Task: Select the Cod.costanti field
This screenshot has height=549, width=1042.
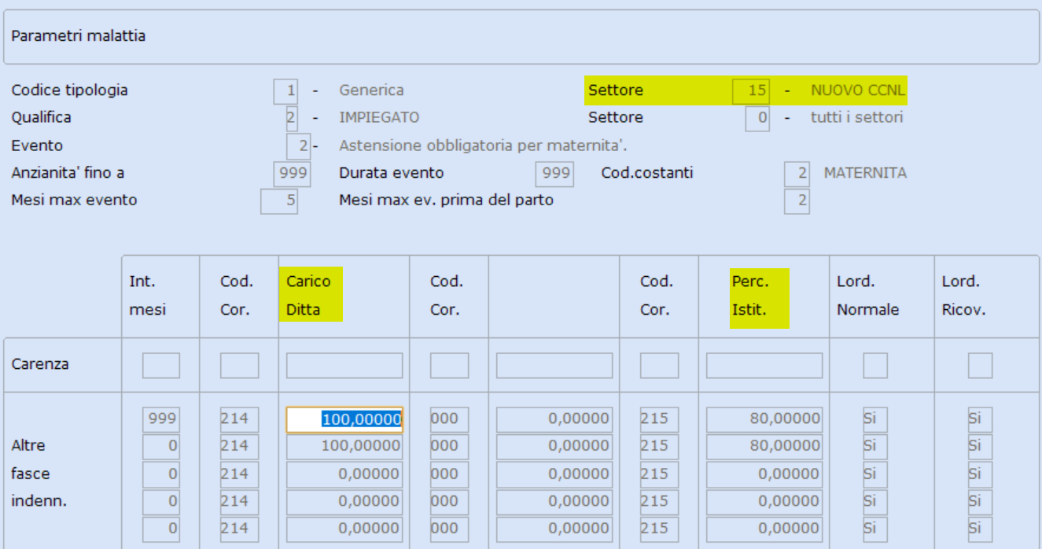Action: (797, 174)
